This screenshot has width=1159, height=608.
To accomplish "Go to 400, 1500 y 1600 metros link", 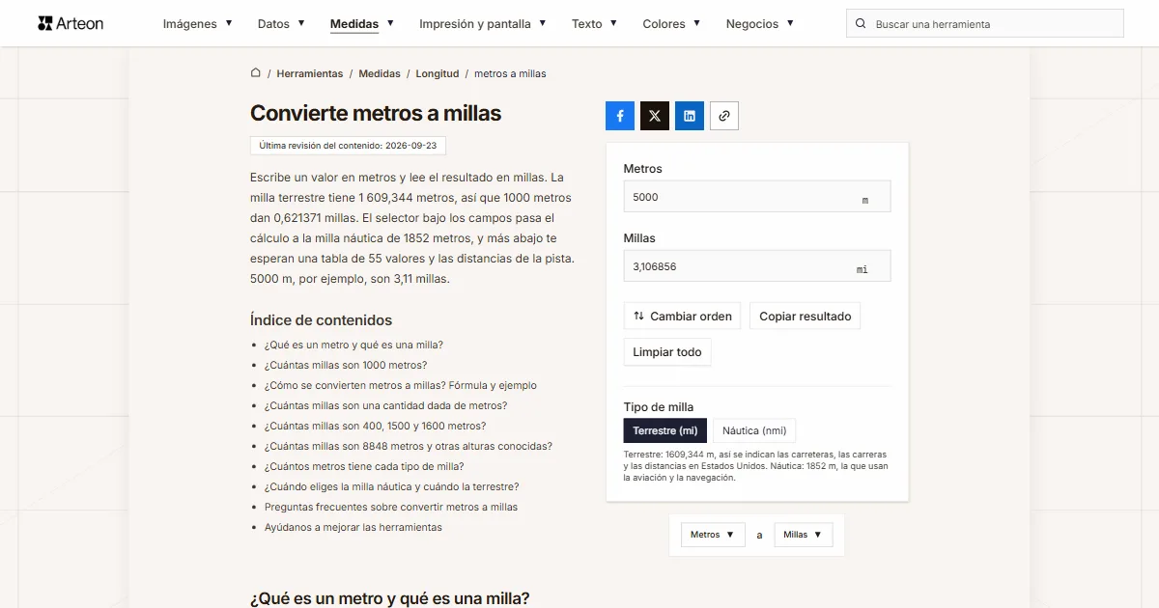I will pos(376,426).
